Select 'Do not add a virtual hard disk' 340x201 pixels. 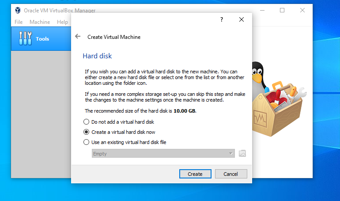(119, 122)
